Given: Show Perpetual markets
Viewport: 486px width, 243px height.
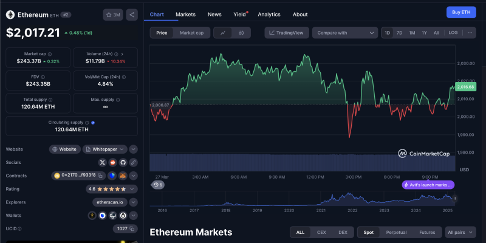Looking at the screenshot, I should (396, 232).
